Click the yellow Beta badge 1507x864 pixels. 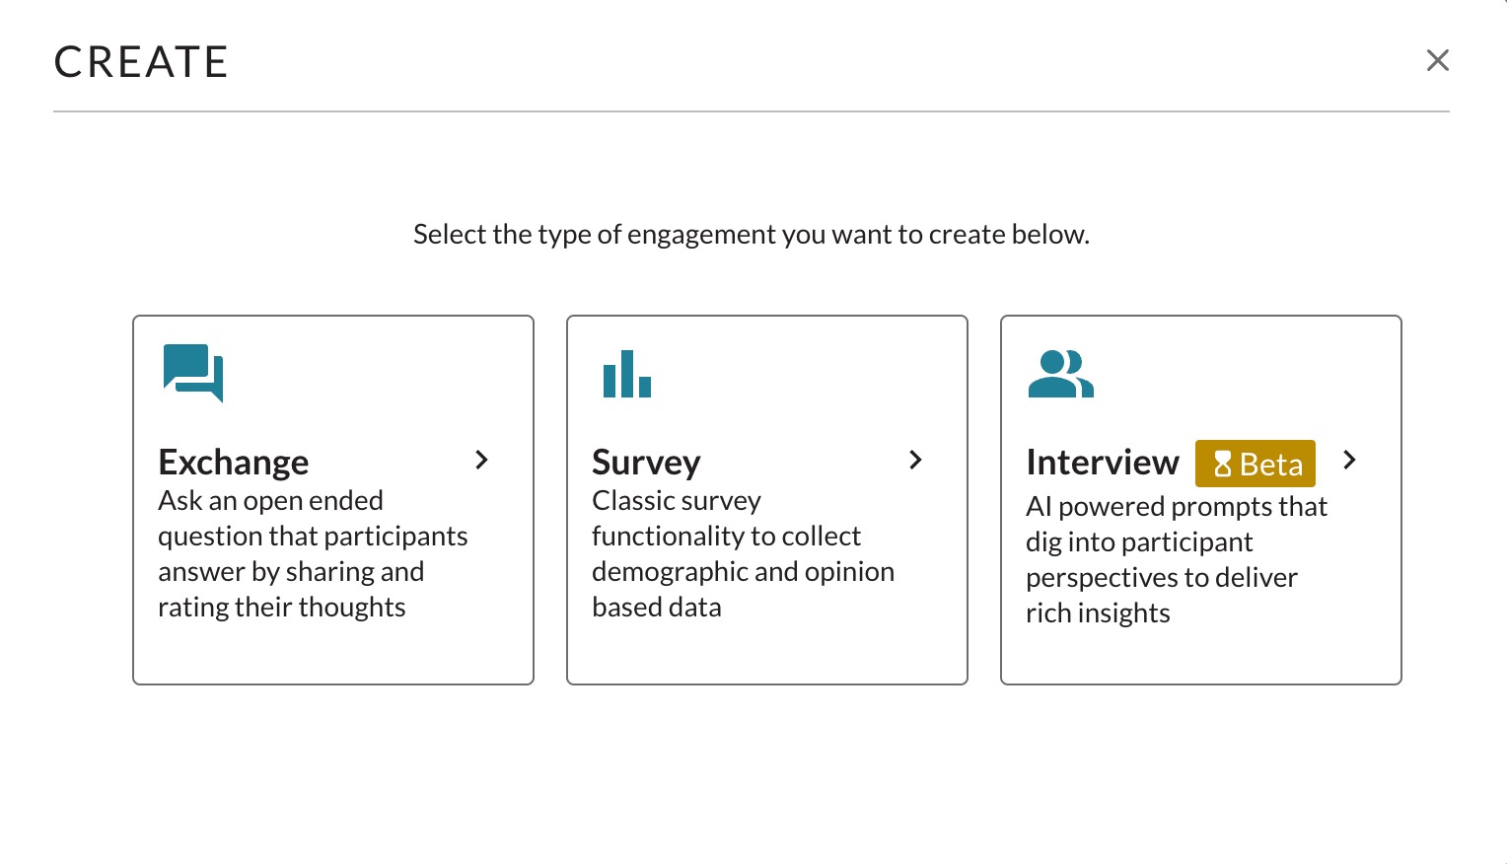pyautogui.click(x=1256, y=464)
